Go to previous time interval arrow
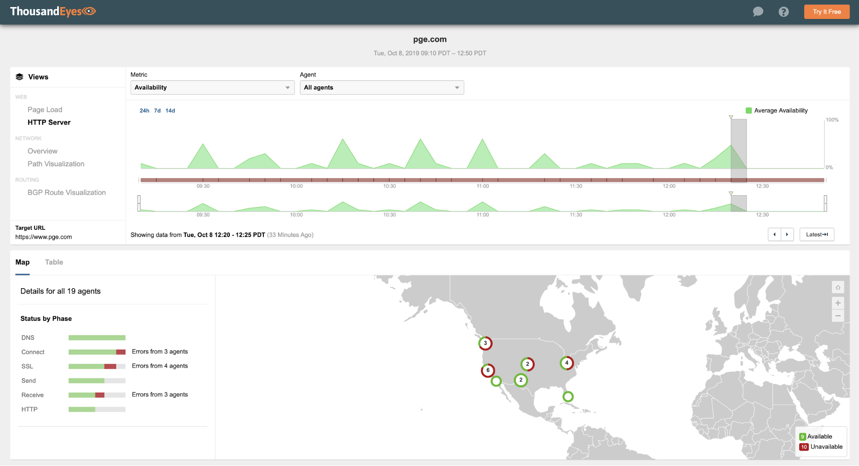This screenshot has width=859, height=466. (x=774, y=235)
